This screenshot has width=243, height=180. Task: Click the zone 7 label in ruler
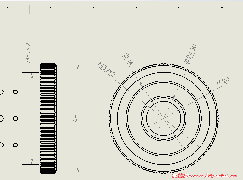[x=50, y=7]
